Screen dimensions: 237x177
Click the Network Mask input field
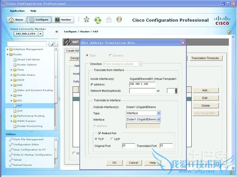(142, 91)
